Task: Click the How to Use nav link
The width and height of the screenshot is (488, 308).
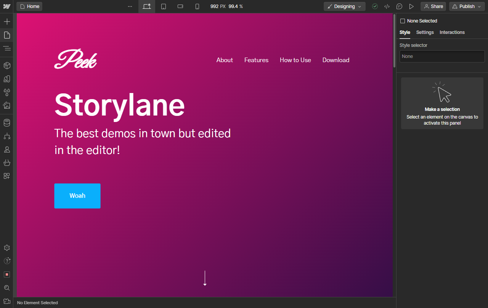Action: coord(295,60)
